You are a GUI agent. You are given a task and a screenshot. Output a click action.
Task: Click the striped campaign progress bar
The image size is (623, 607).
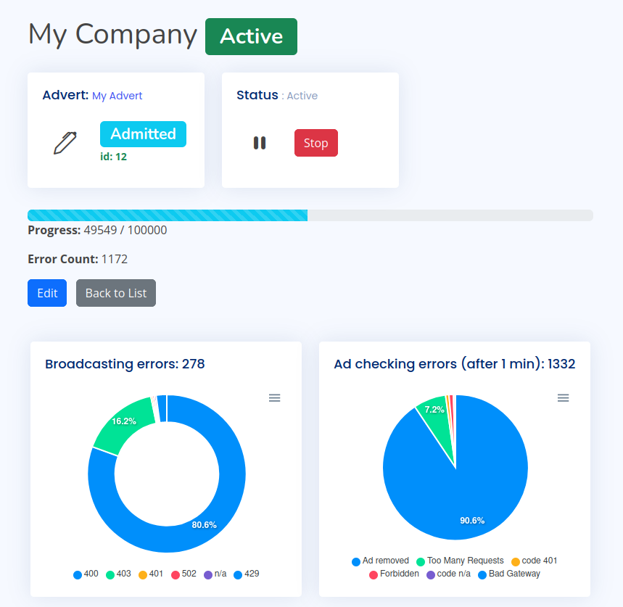pyautogui.click(x=168, y=215)
